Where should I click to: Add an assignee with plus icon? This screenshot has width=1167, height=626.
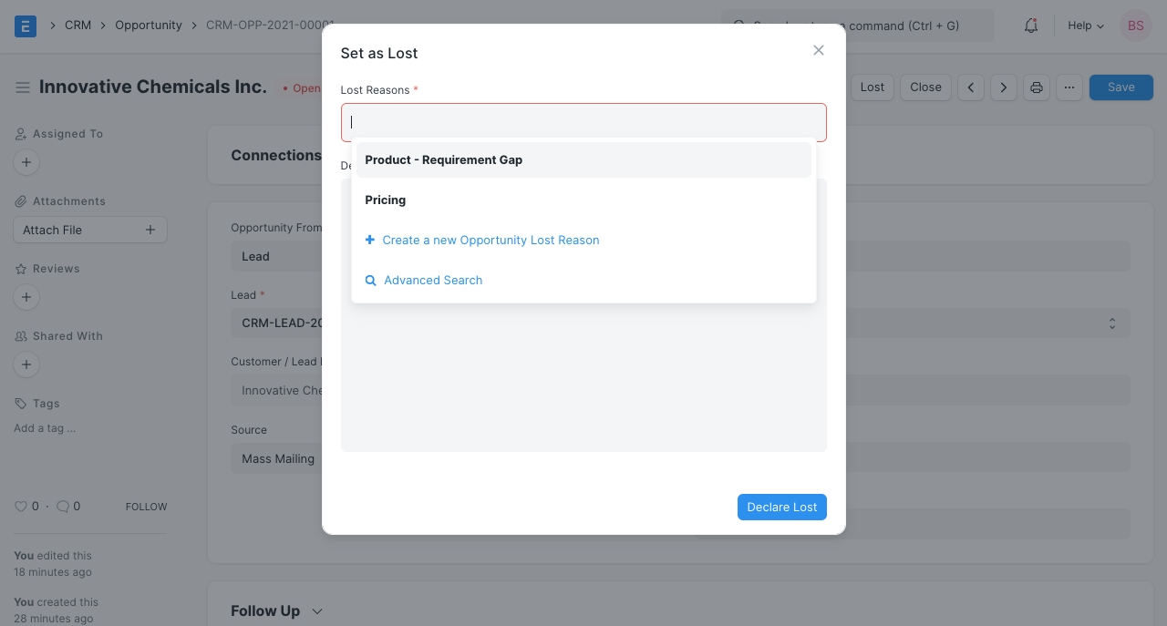click(26, 162)
